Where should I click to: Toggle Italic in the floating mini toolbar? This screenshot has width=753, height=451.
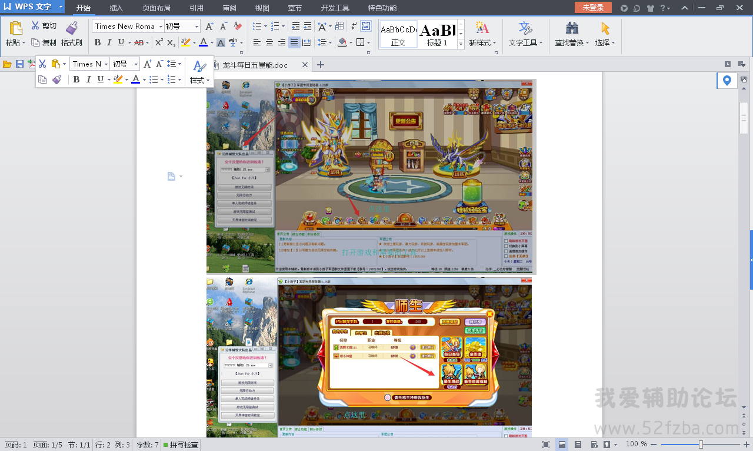88,79
